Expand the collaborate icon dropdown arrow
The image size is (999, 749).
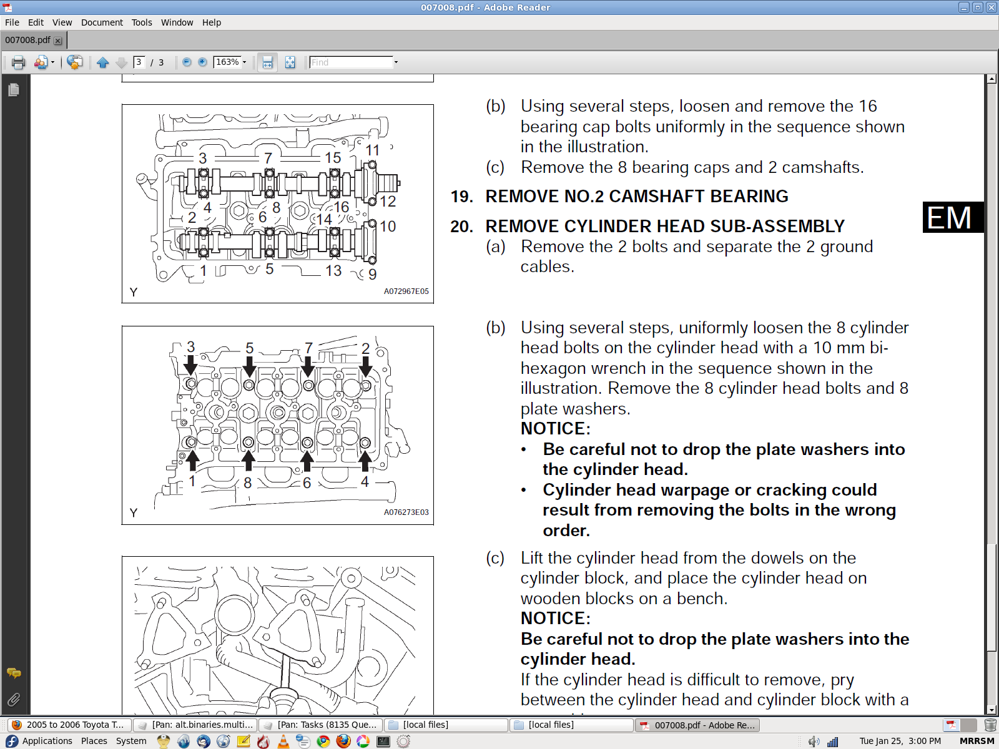click(x=53, y=62)
